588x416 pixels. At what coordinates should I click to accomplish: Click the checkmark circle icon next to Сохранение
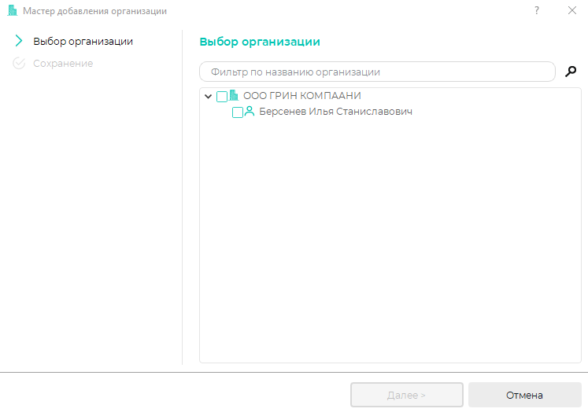[19, 63]
